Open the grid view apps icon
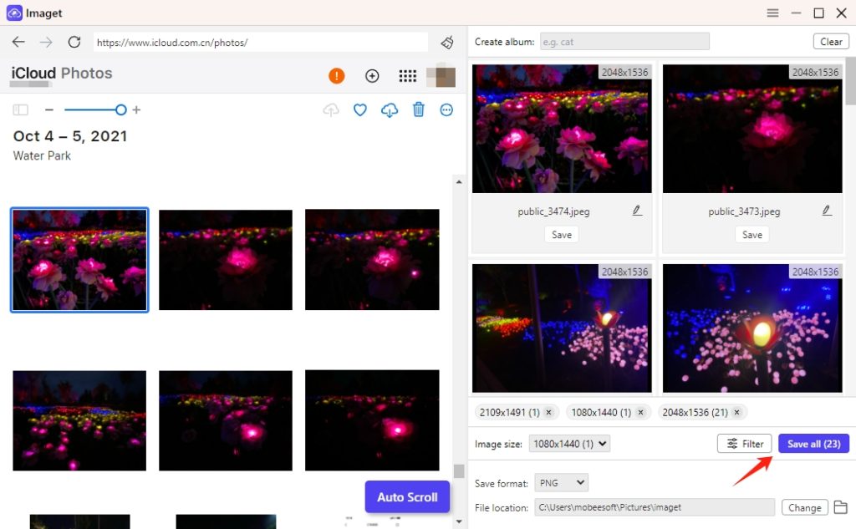Image resolution: width=856 pixels, height=529 pixels. 407,75
